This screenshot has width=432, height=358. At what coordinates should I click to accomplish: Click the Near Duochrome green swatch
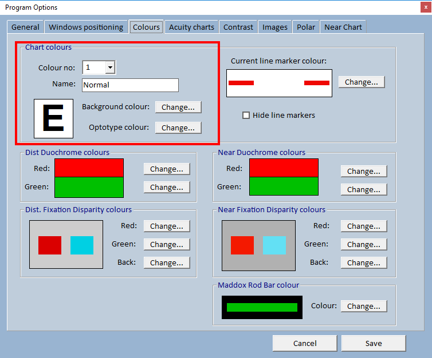[284, 186]
